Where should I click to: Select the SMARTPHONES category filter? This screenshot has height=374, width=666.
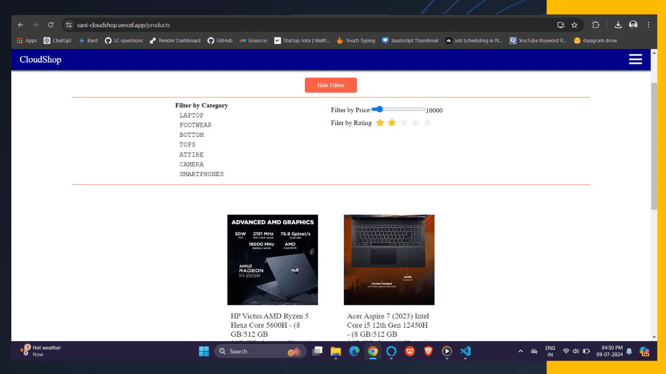pyautogui.click(x=201, y=174)
